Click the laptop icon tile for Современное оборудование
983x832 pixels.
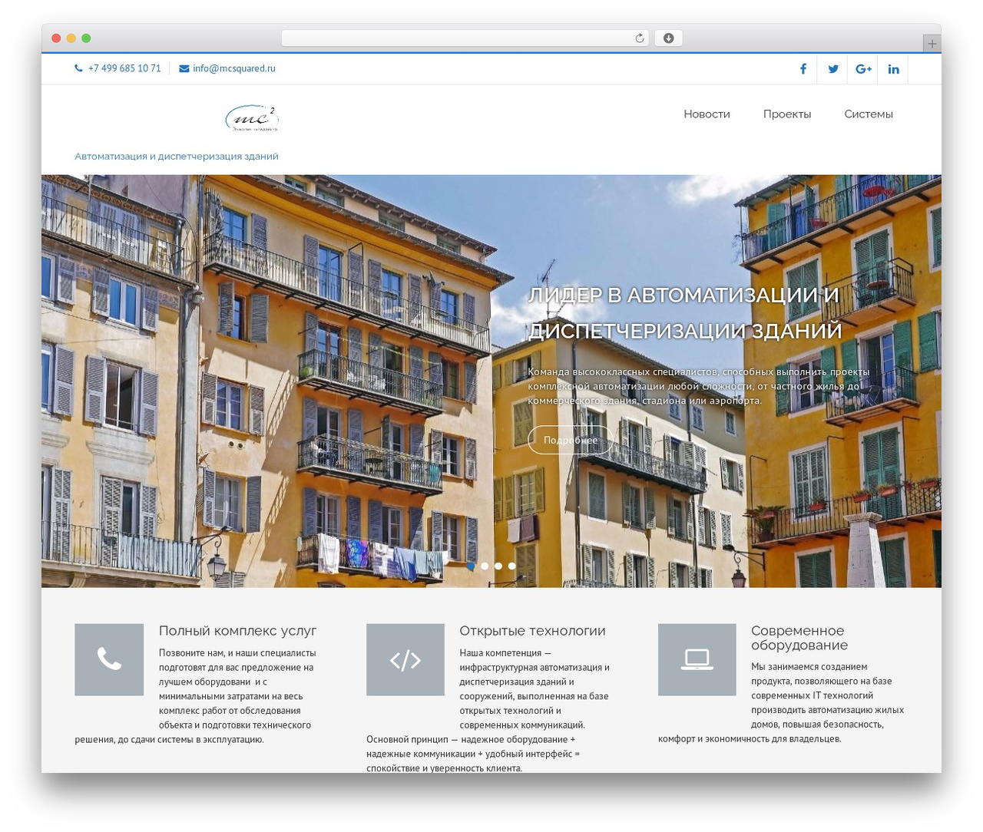[x=697, y=659]
